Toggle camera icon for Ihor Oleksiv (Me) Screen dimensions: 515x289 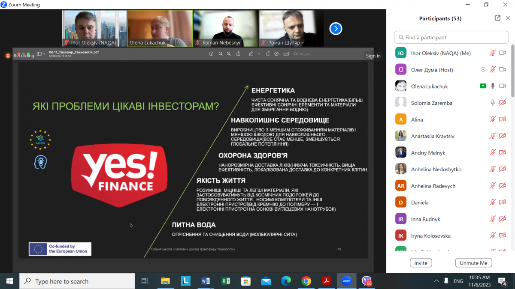click(503, 53)
